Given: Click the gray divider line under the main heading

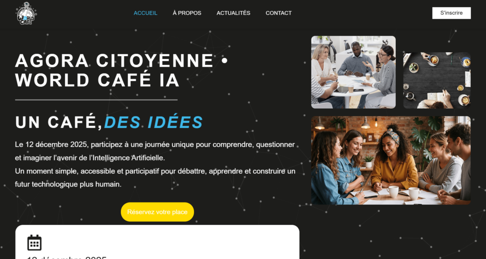Looking at the screenshot, I should click(96, 100).
